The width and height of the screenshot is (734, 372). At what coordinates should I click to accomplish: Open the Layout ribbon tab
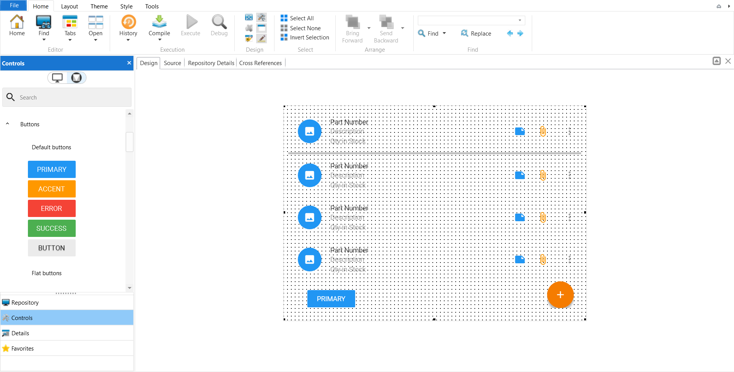(x=69, y=6)
